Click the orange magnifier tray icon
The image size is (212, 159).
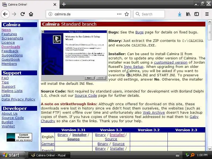(x=192, y=155)
